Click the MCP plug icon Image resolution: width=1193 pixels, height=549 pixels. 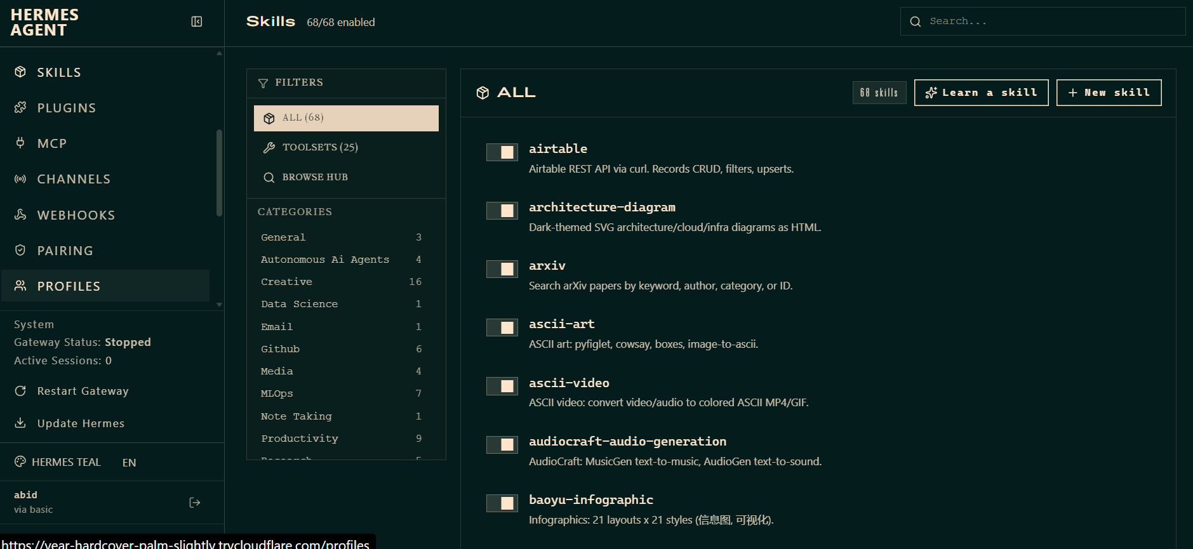click(x=20, y=143)
